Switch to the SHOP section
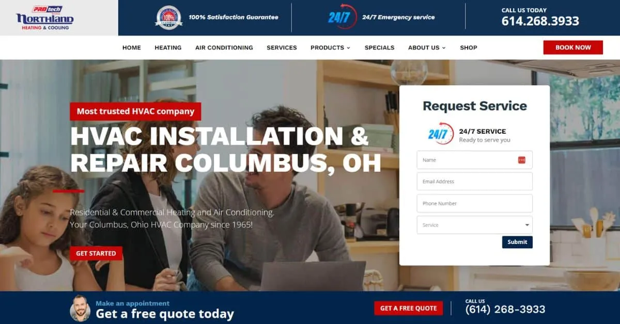 [x=469, y=47]
